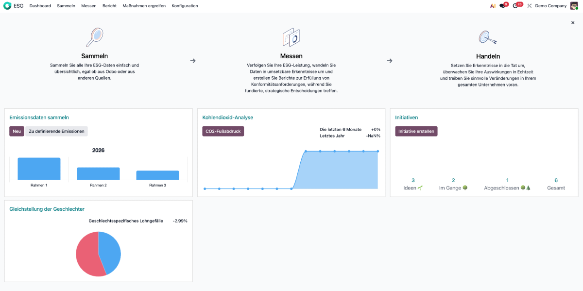Open the Bericht menu
583x291 pixels.
tap(109, 6)
